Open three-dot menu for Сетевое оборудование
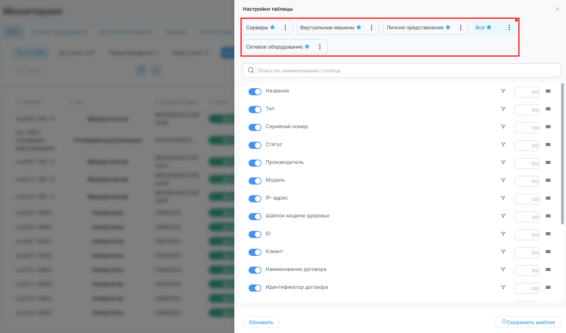 [x=320, y=47]
